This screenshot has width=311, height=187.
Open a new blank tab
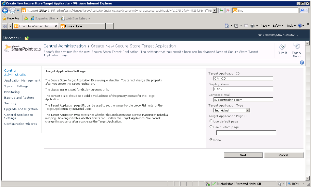point(109,26)
